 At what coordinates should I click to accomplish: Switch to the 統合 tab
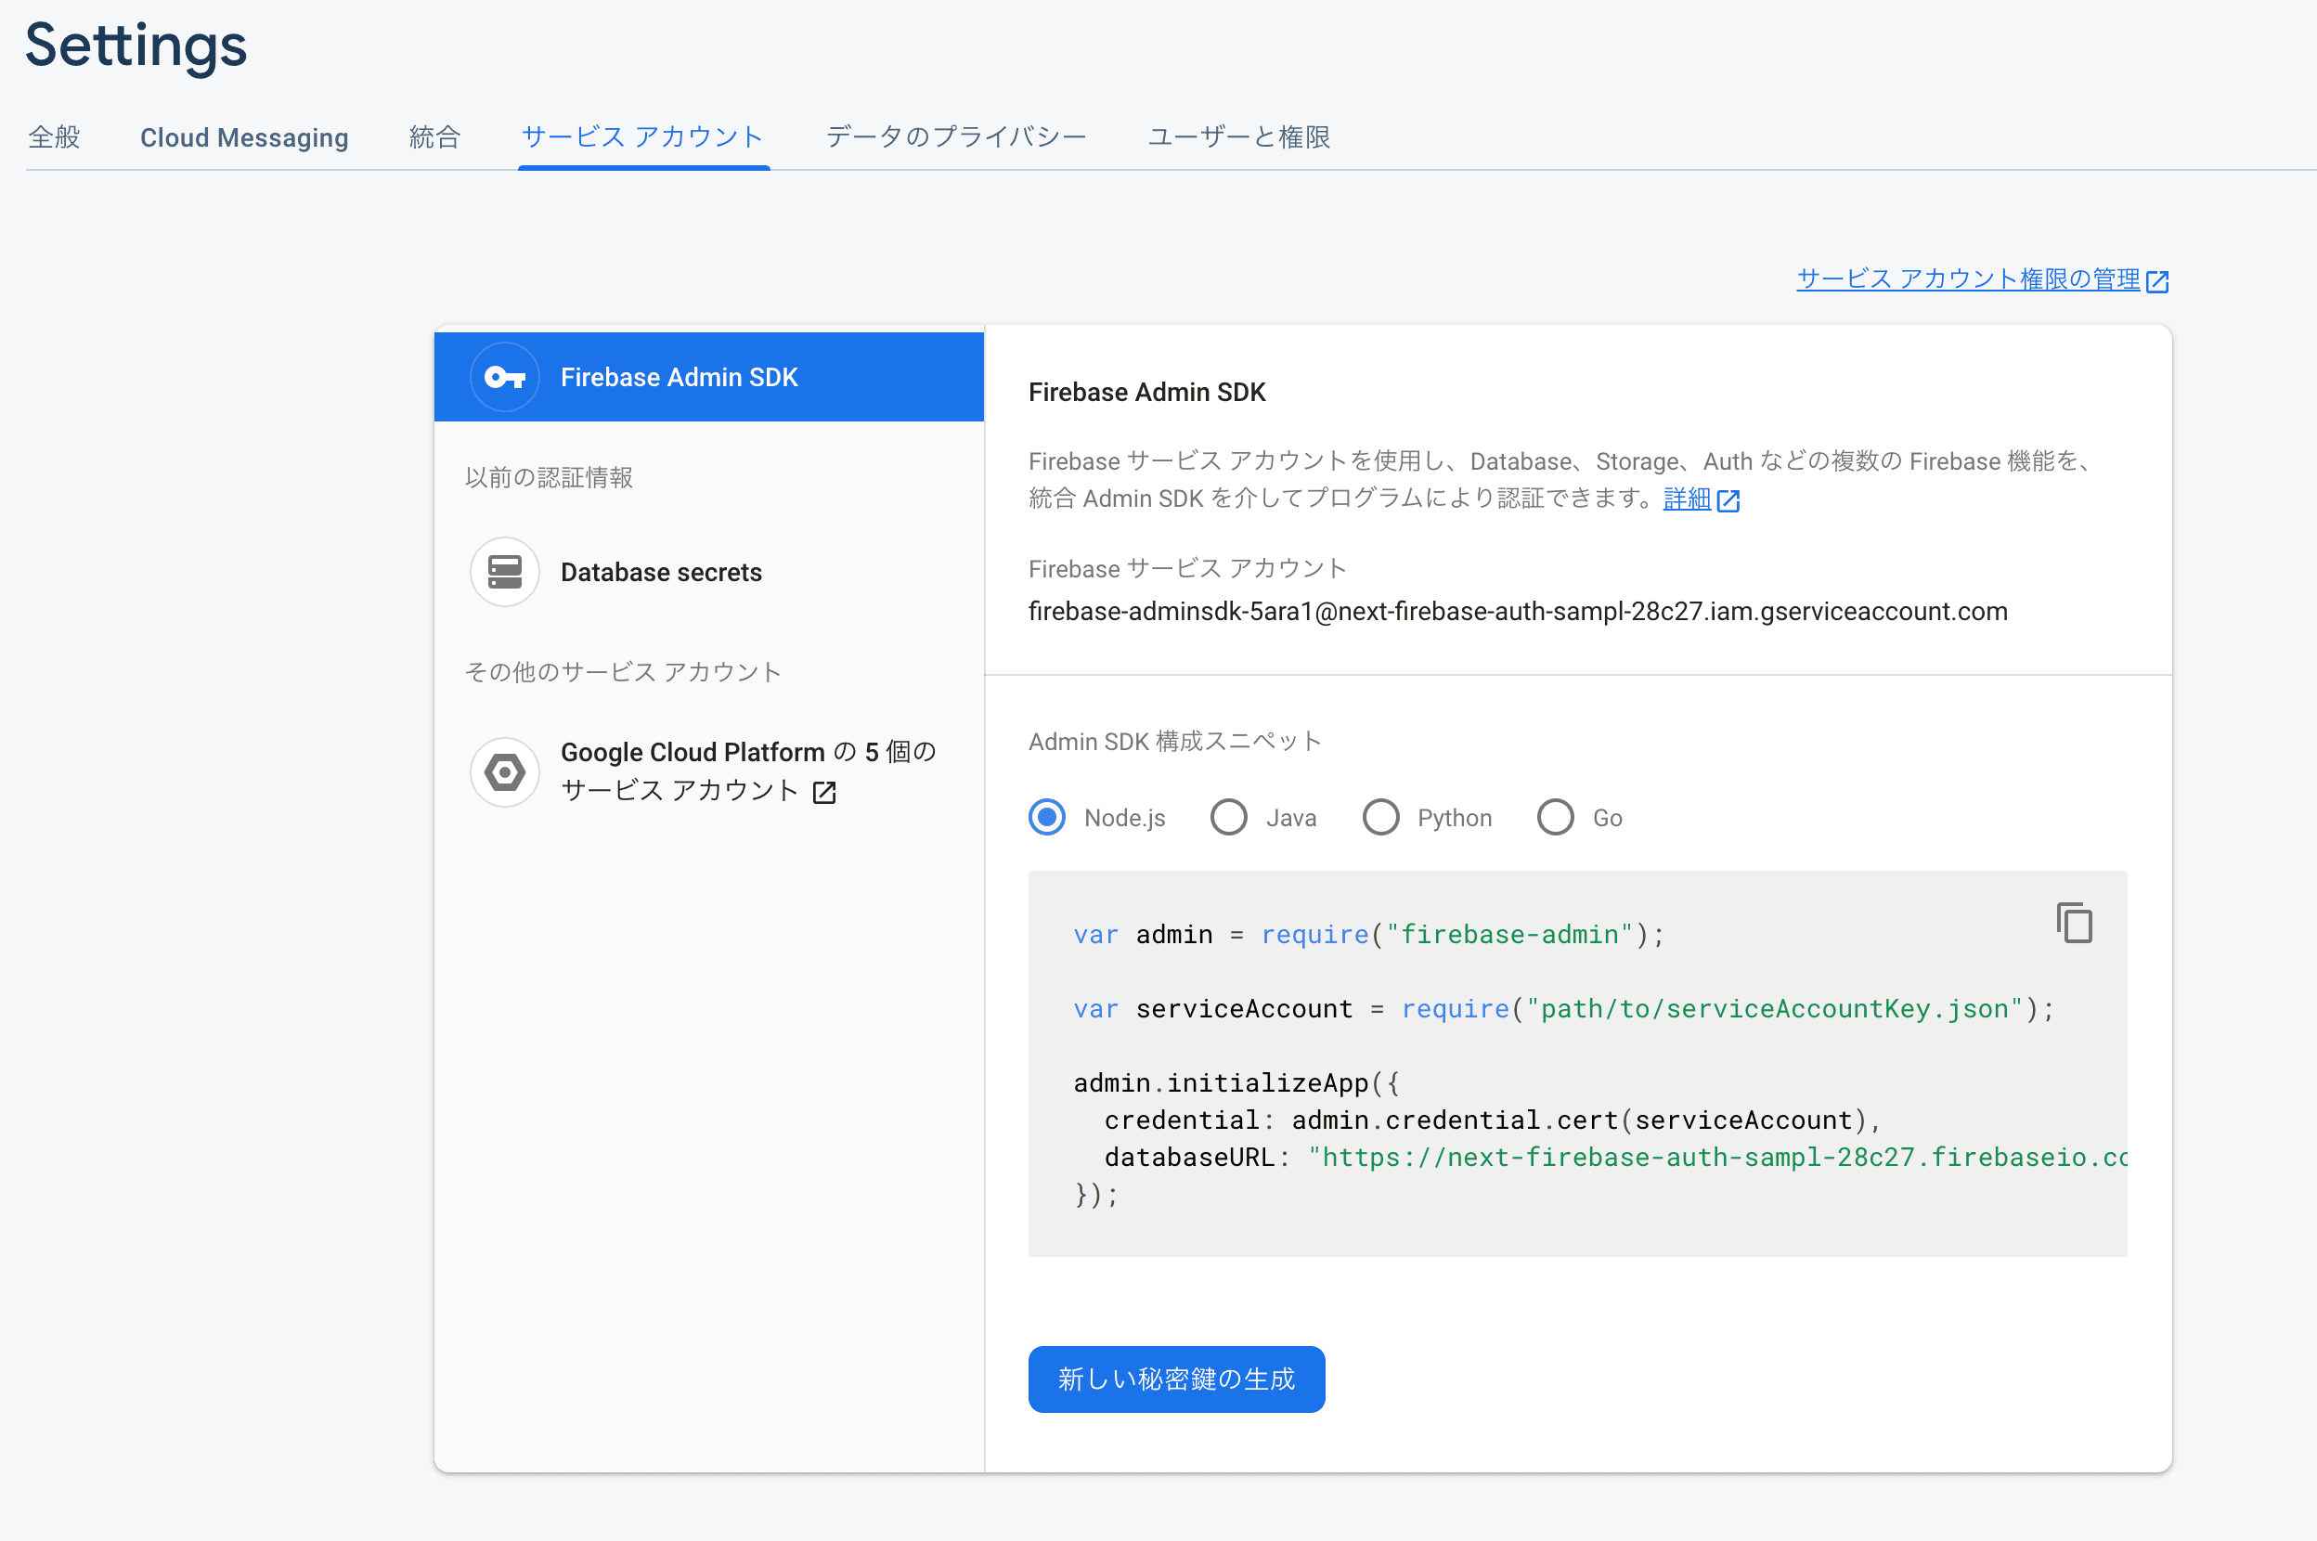click(x=434, y=137)
